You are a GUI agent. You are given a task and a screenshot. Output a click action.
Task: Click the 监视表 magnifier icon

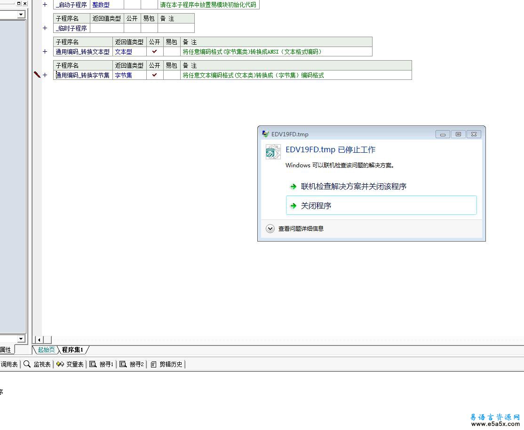(27, 364)
